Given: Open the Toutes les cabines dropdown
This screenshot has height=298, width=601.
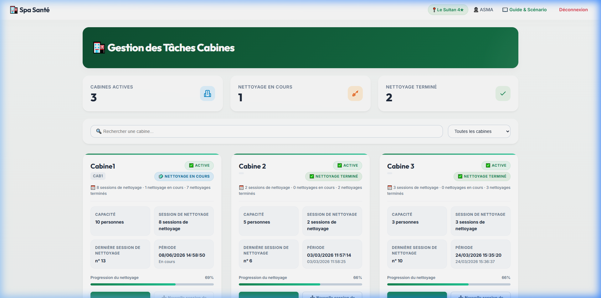Looking at the screenshot, I should coord(479,131).
